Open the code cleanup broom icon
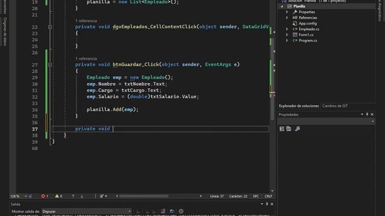The height and width of the screenshot is (216, 385). (102, 196)
